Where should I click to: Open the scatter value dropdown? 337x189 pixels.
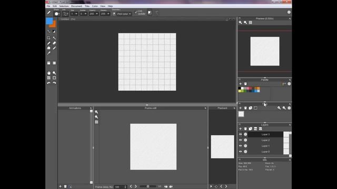coord(83,14)
